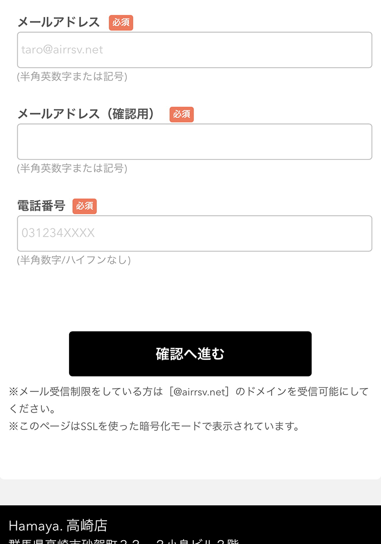Click the メールアドレス（確認用） label text
The image size is (381, 544).
pos(86,114)
